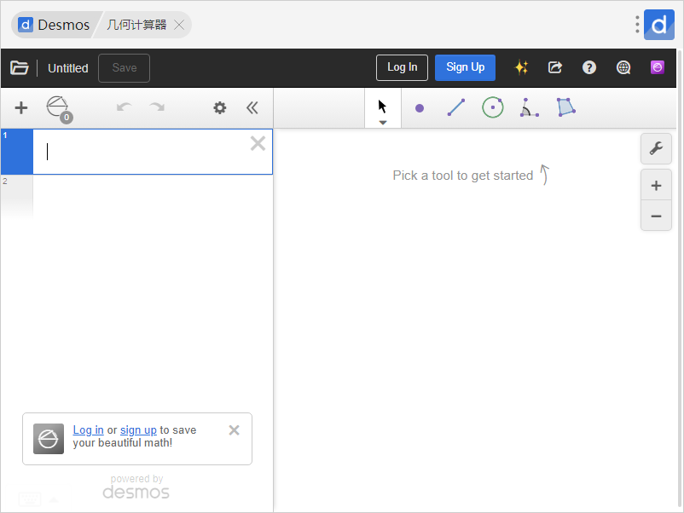Open the file folder icon
This screenshot has height=513, width=684.
(x=20, y=68)
